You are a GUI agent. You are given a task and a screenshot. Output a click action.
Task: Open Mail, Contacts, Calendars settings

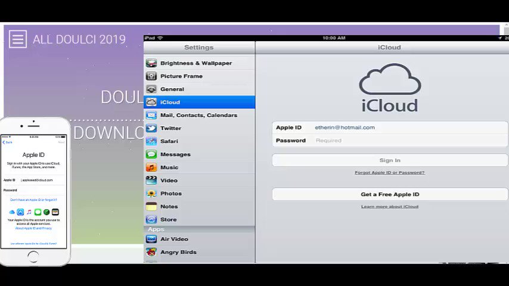(199, 115)
